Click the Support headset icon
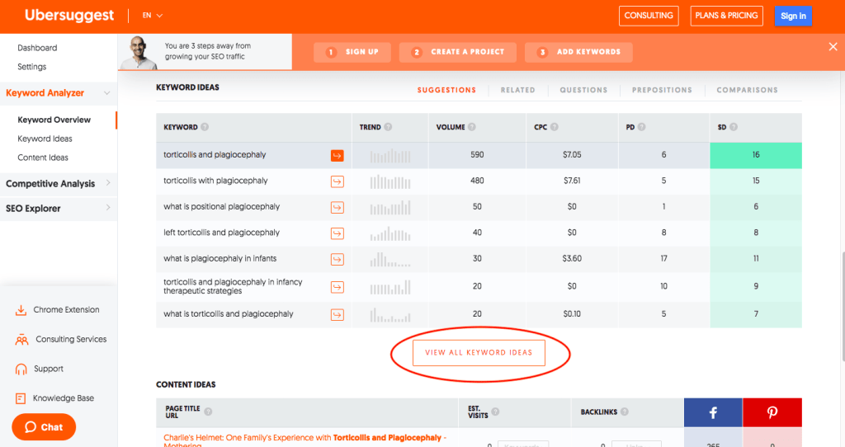This screenshot has width=845, height=447. [x=21, y=369]
